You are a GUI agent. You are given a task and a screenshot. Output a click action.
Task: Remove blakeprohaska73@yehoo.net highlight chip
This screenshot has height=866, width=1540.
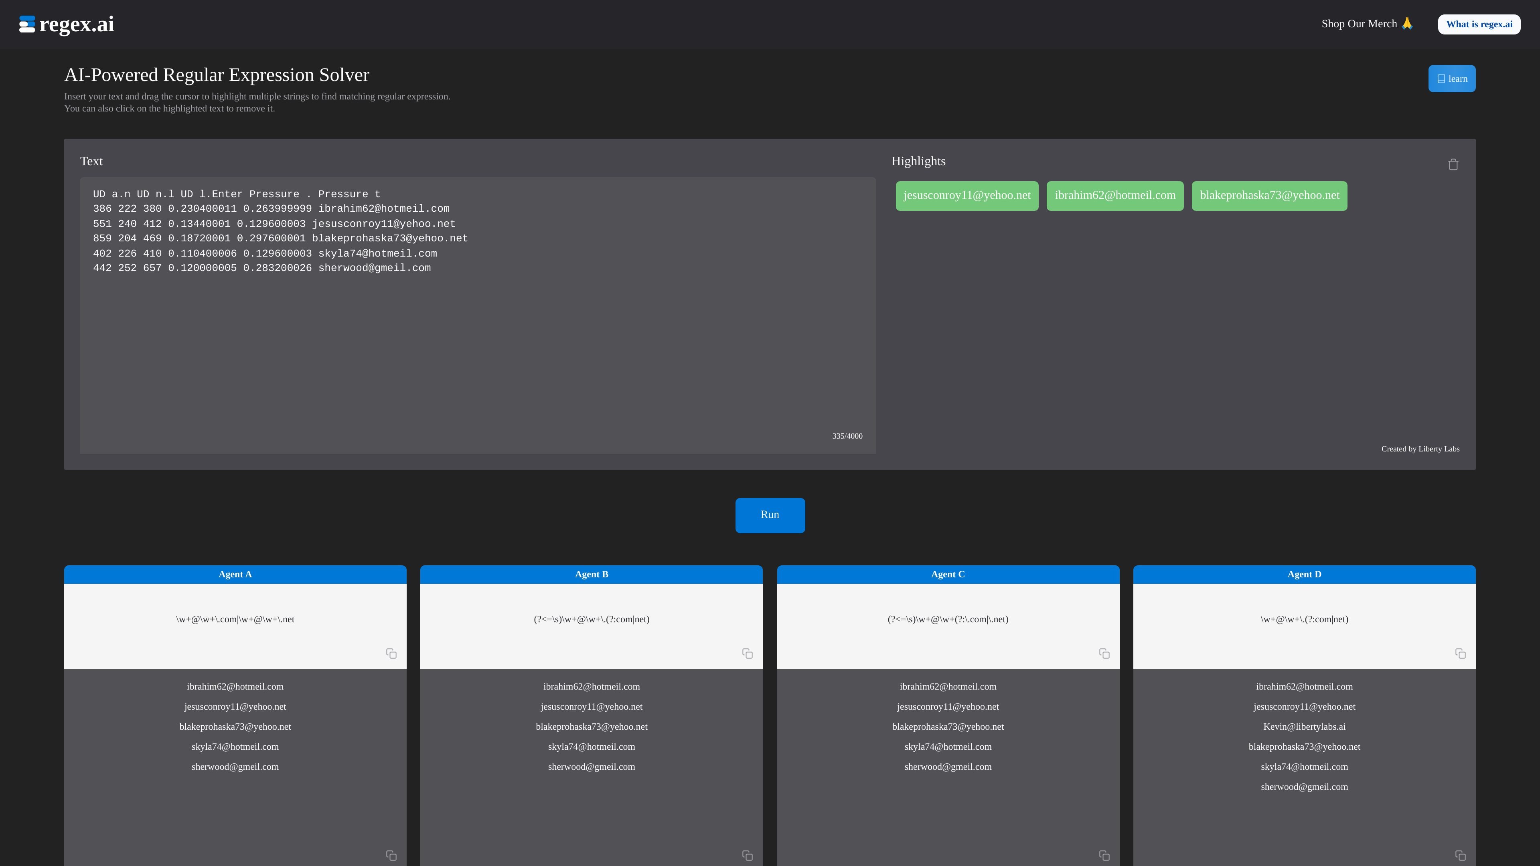tap(1269, 195)
